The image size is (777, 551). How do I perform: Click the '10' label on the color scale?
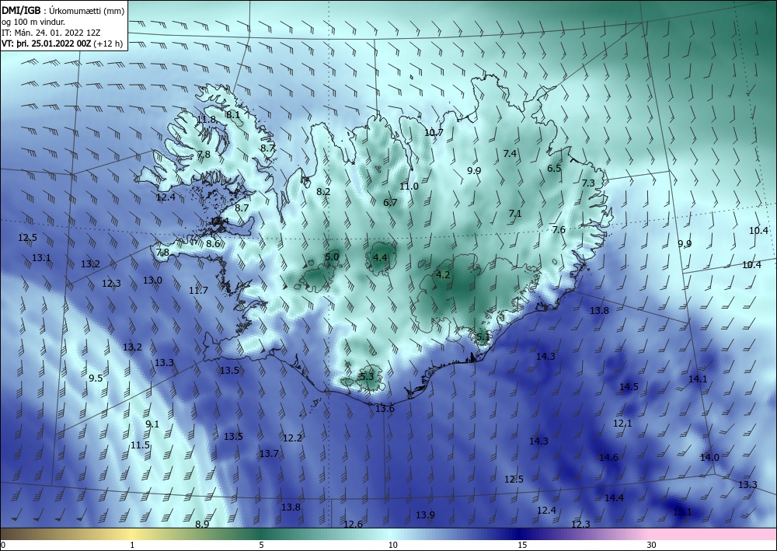[x=392, y=546]
